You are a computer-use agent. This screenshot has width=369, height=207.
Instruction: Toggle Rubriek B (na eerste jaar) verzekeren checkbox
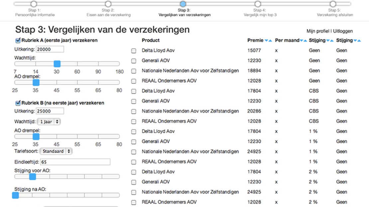[x=18, y=103]
